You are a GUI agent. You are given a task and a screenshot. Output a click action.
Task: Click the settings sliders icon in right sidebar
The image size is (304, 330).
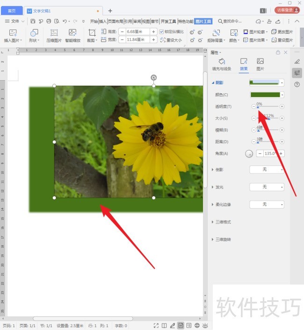coord(297,73)
